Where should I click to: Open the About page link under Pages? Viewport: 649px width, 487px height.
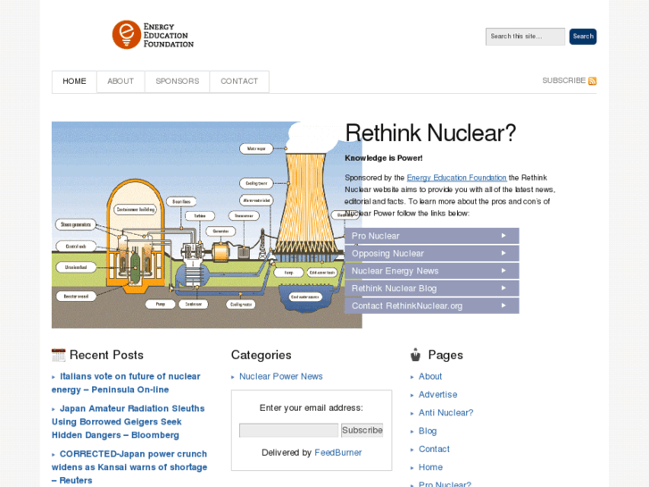pos(430,376)
